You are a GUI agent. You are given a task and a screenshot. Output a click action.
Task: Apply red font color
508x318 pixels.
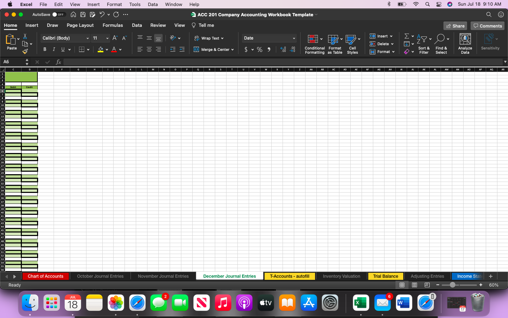click(114, 49)
